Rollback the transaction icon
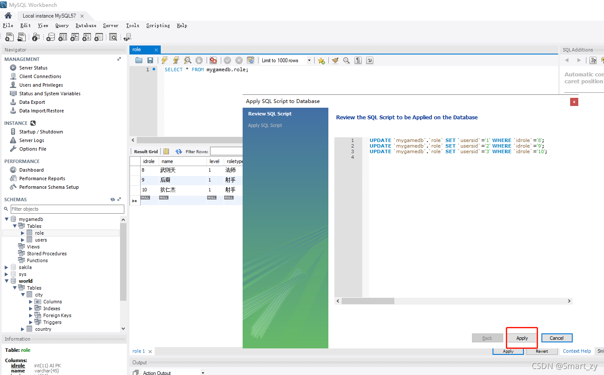This screenshot has width=604, height=375. coord(239,60)
